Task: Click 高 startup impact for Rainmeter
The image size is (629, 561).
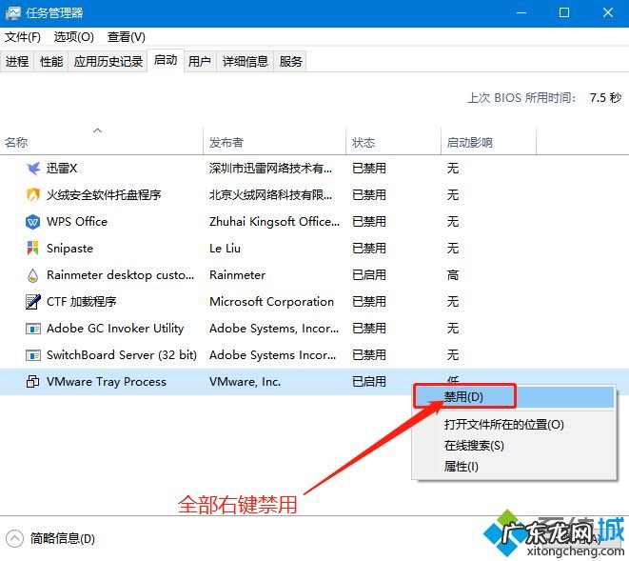Action: pos(453,275)
